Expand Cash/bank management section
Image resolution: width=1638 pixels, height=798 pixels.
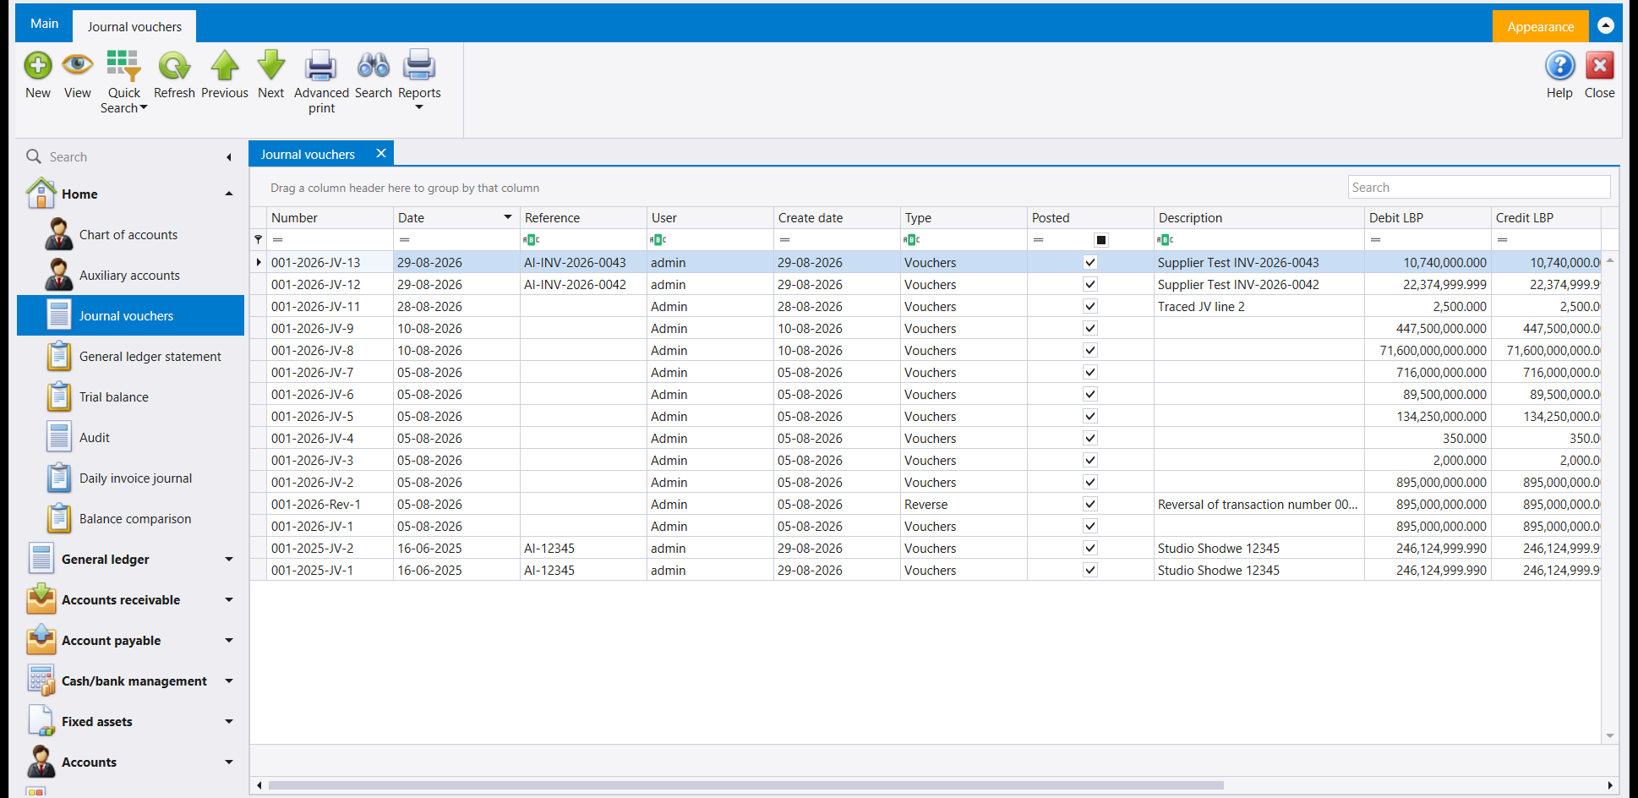coord(228,681)
